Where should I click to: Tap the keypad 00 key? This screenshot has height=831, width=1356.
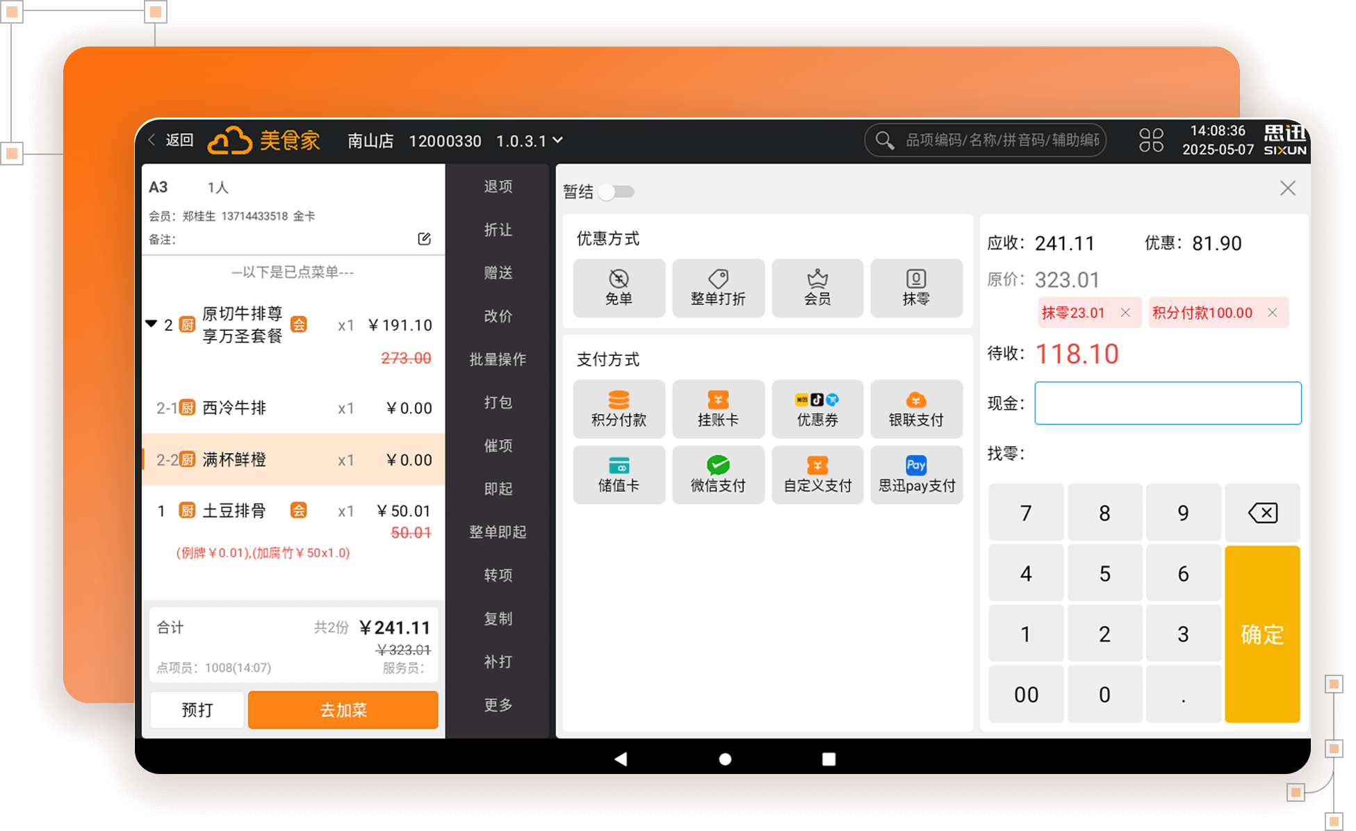point(1026,694)
